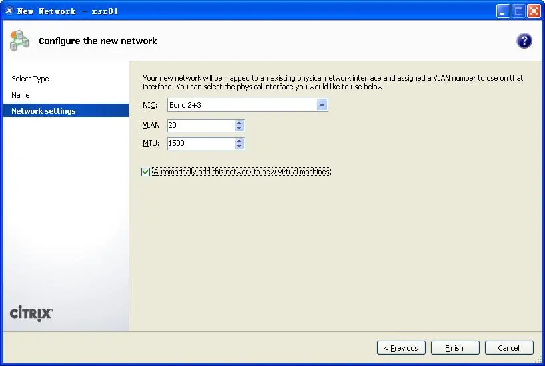
Task: Increase the VLAN number with up arrow
Action: (239, 122)
